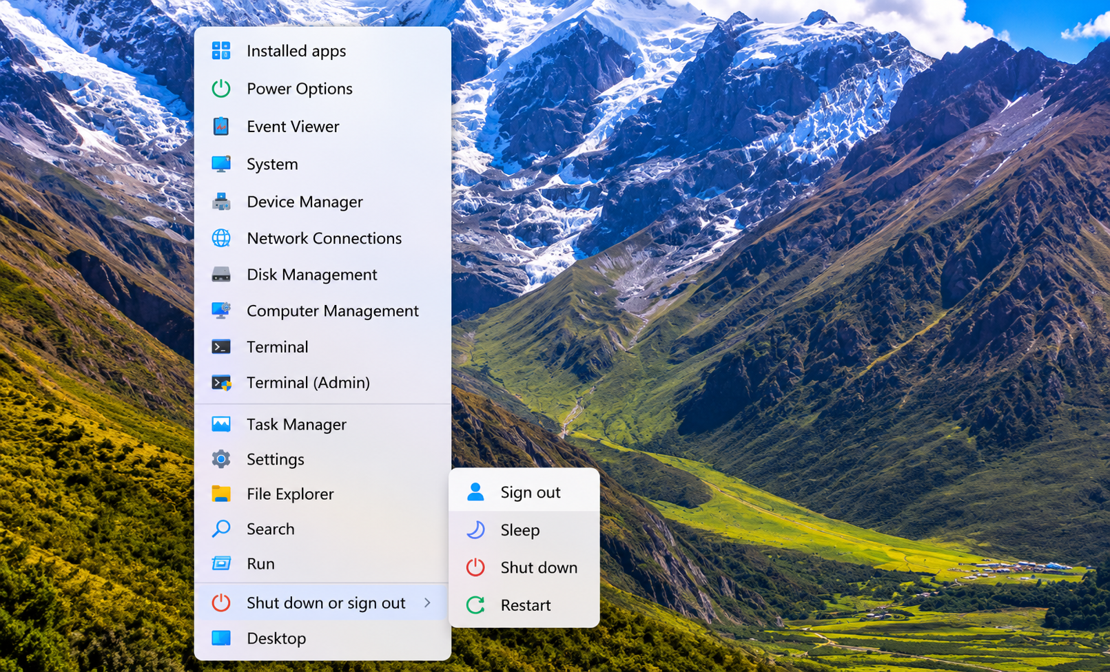Image resolution: width=1110 pixels, height=672 pixels.
Task: Launch Terminal
Action: (322, 346)
